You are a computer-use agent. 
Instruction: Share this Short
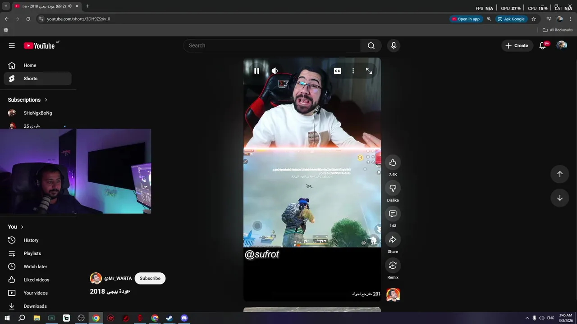pyautogui.click(x=393, y=239)
